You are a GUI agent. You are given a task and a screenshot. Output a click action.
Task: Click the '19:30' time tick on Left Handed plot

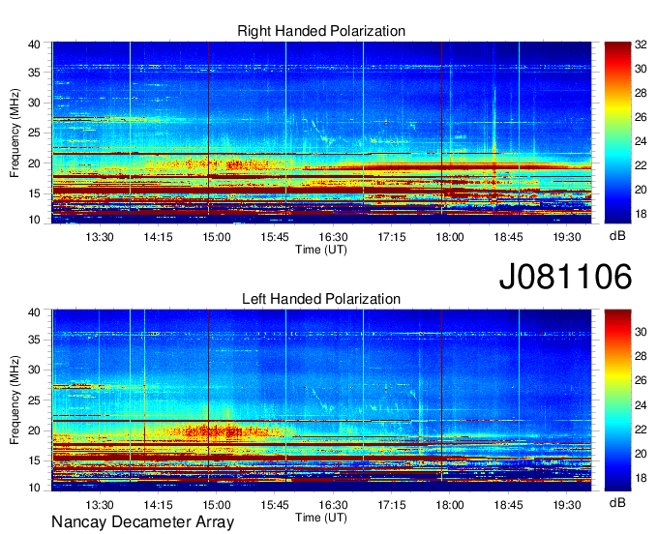(x=566, y=505)
